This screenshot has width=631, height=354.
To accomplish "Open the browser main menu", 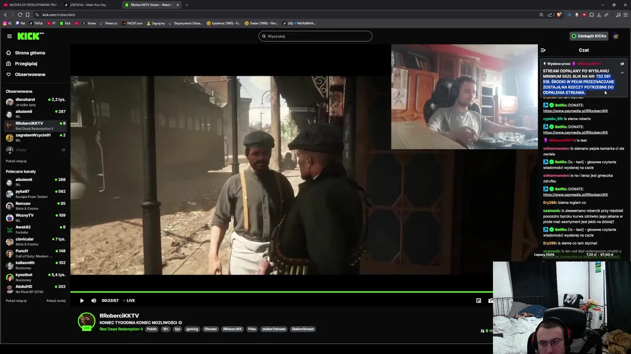I will pyautogui.click(x=625, y=15).
